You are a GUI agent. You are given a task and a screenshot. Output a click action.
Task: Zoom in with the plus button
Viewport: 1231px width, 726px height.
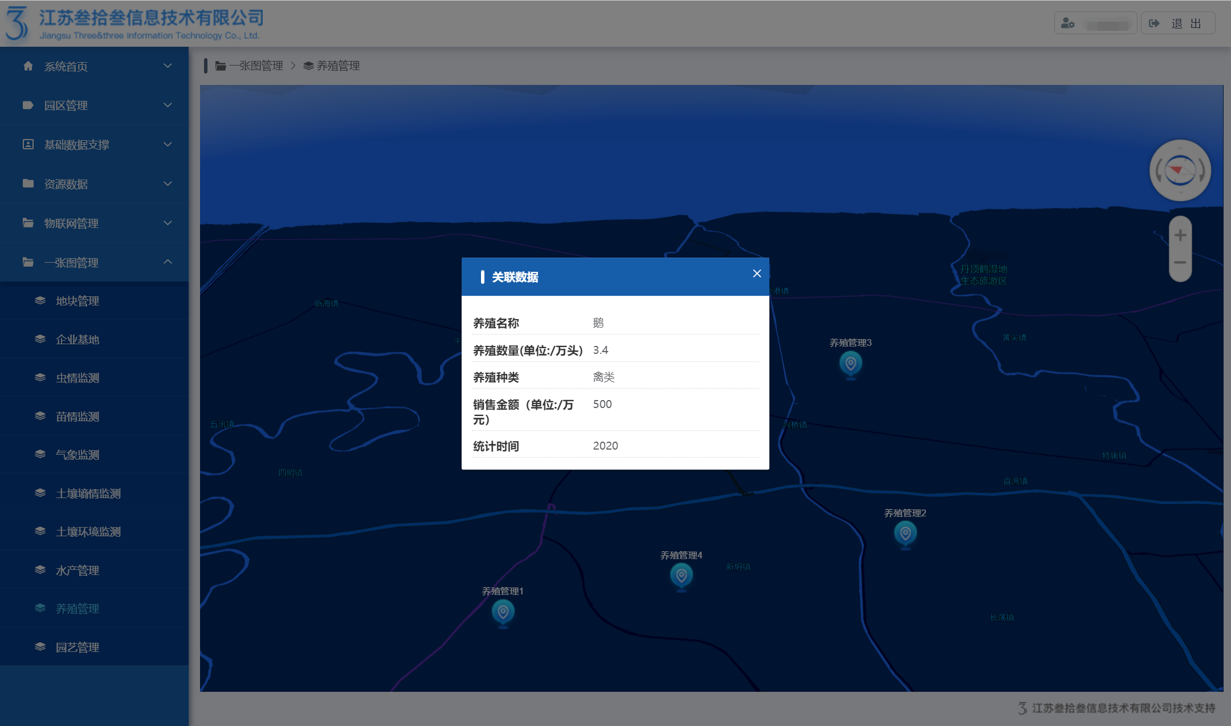1180,235
